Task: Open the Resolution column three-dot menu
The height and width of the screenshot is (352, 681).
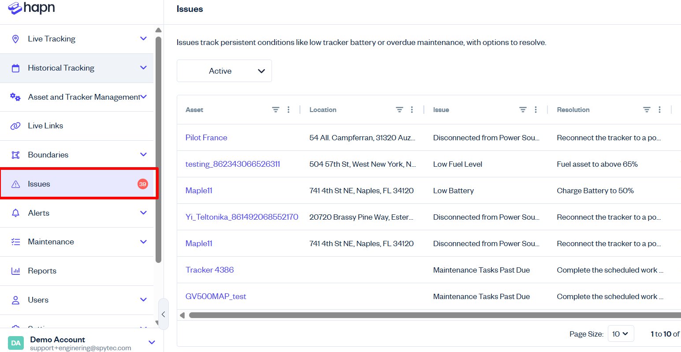Action: click(x=659, y=110)
